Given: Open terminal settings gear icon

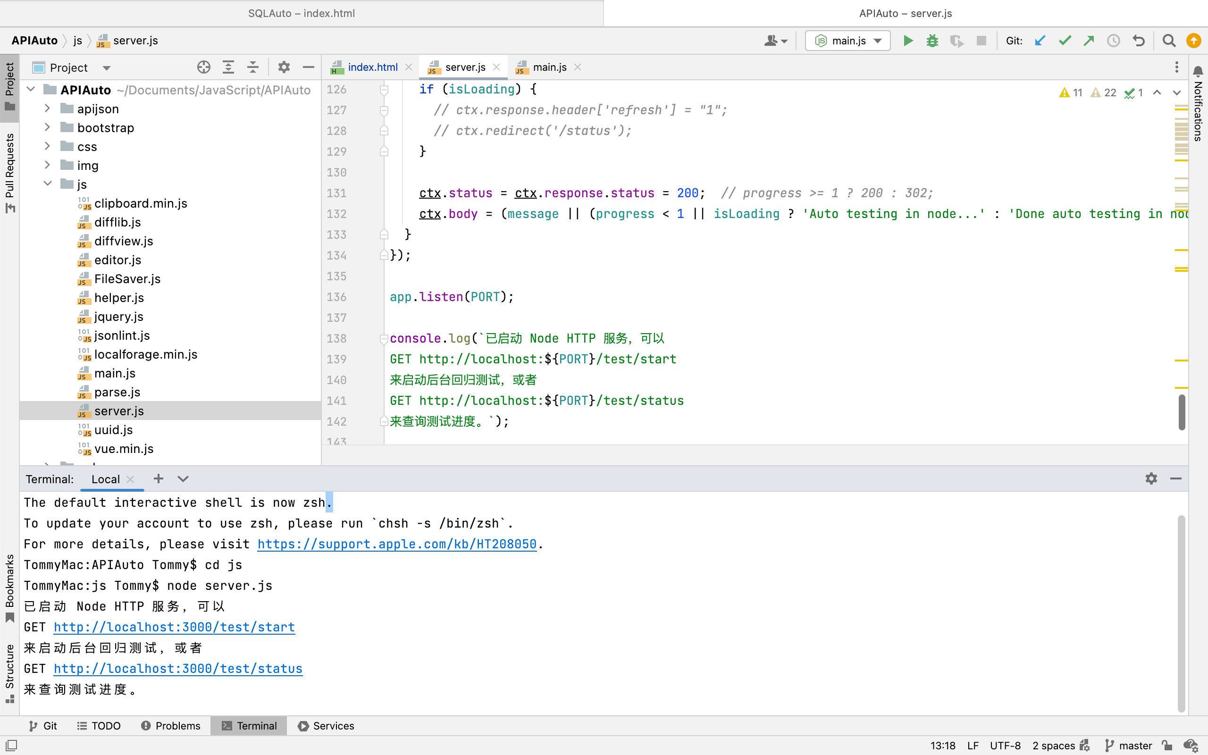Looking at the screenshot, I should [x=1151, y=478].
